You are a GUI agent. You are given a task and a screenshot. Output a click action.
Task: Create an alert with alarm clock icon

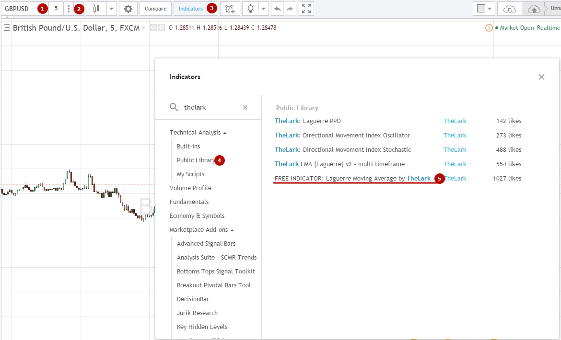(230, 9)
